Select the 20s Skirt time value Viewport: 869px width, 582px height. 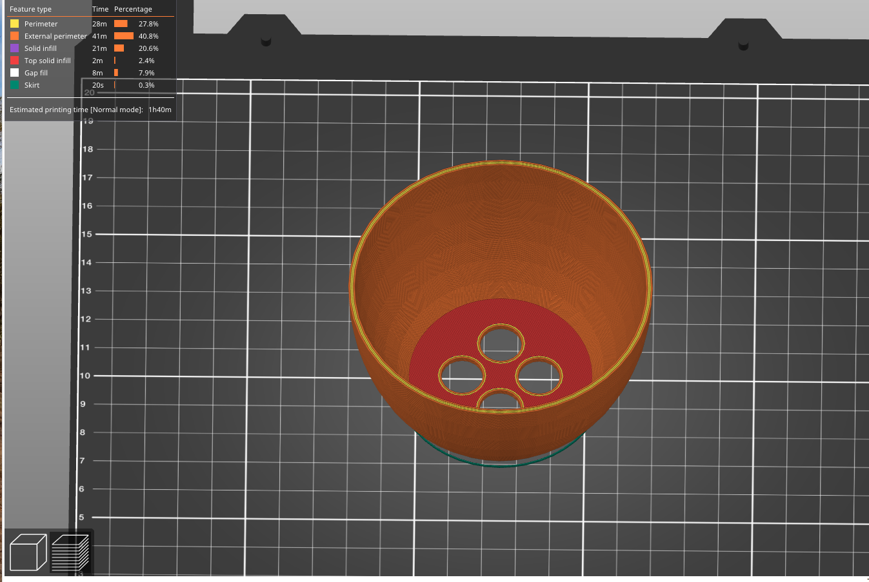click(x=98, y=85)
